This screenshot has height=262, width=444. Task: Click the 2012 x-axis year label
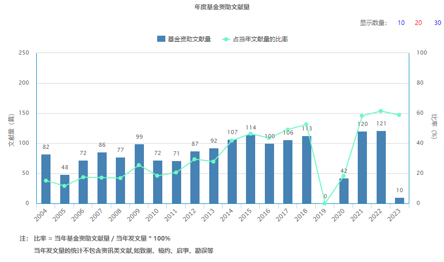click(189, 215)
